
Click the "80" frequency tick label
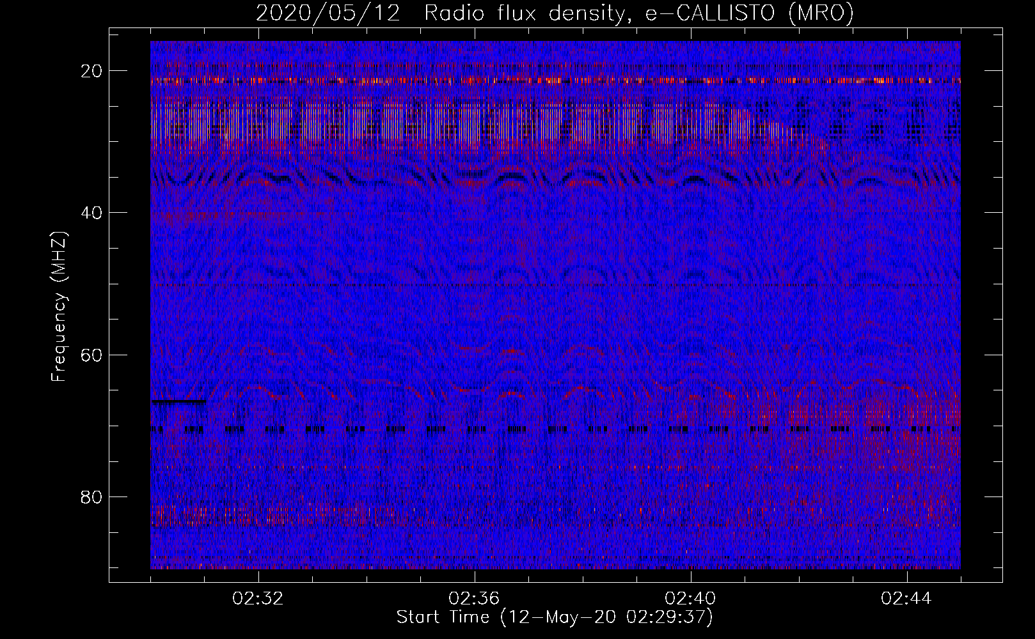point(92,497)
